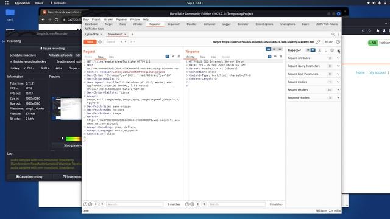Open Repeater send settings gear icon
This screenshot has width=390, height=219.
pyautogui.click(x=100, y=42)
